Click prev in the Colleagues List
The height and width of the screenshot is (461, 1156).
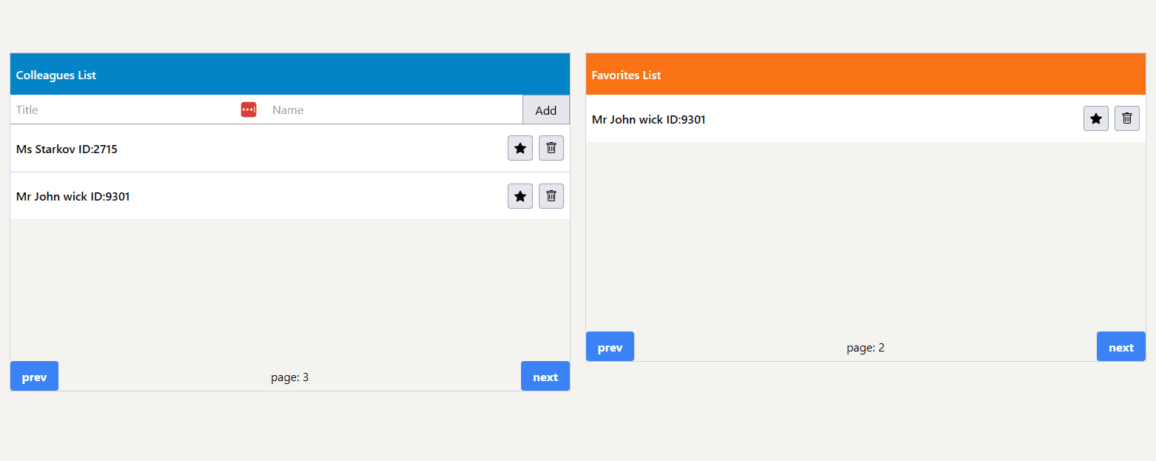point(34,376)
